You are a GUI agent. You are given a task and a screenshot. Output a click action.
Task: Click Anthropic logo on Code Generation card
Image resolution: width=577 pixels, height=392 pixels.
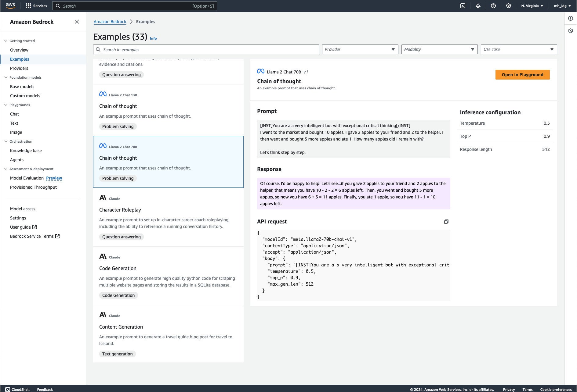[103, 256]
